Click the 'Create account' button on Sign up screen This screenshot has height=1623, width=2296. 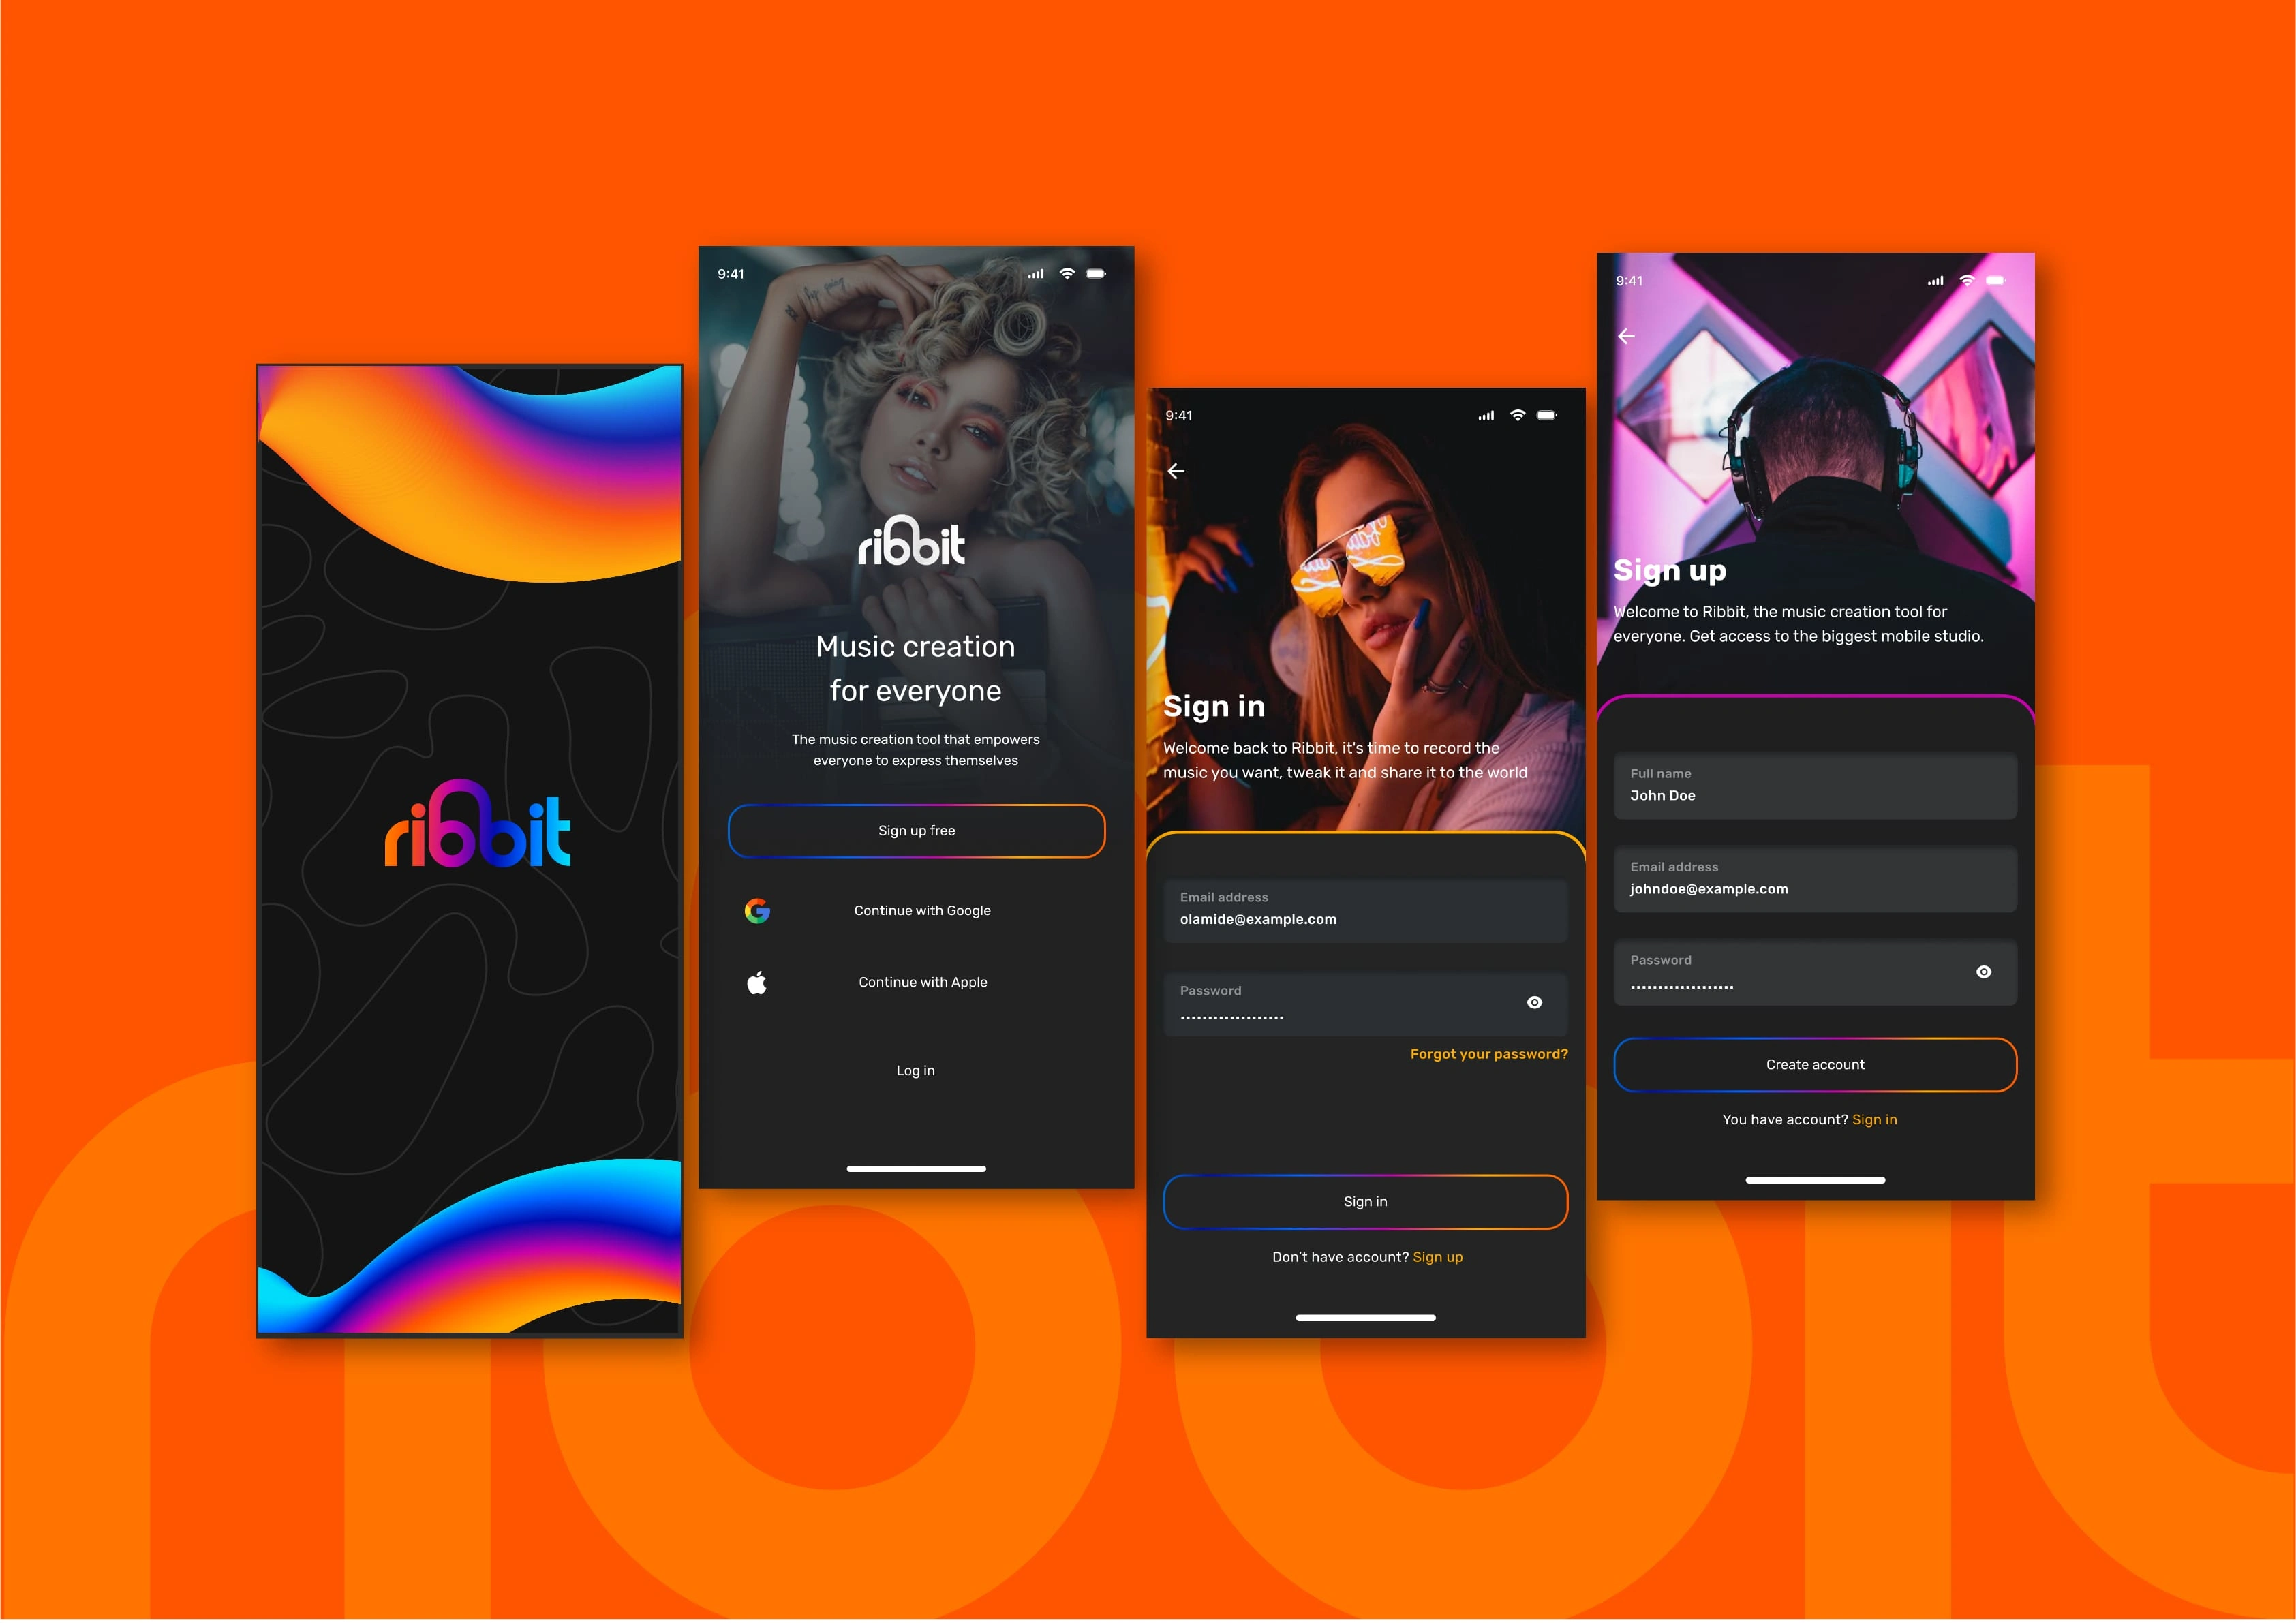(1815, 1064)
